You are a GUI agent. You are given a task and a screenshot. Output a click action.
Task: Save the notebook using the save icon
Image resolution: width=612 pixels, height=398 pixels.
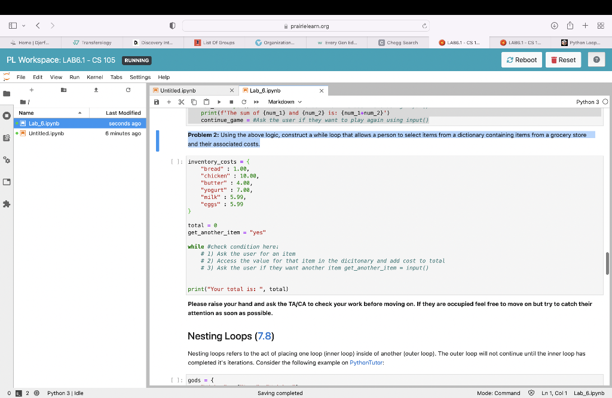(x=157, y=102)
